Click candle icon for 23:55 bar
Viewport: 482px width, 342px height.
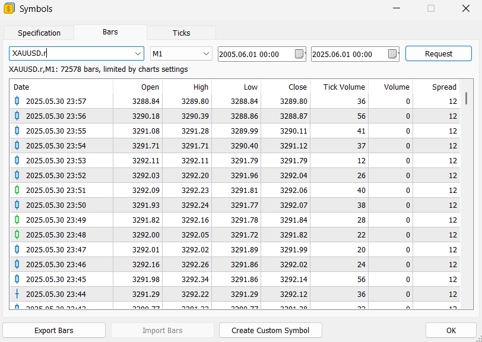coord(17,131)
